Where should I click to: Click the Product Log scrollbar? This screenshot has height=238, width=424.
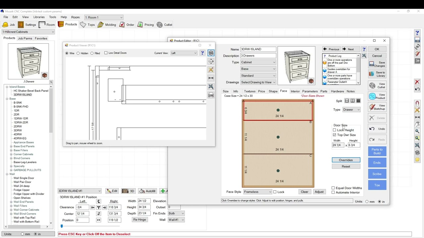[358, 69]
